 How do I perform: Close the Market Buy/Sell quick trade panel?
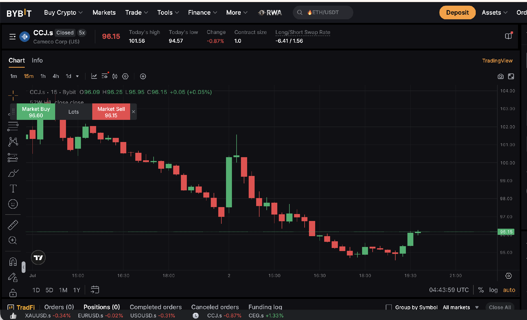pos(133,112)
